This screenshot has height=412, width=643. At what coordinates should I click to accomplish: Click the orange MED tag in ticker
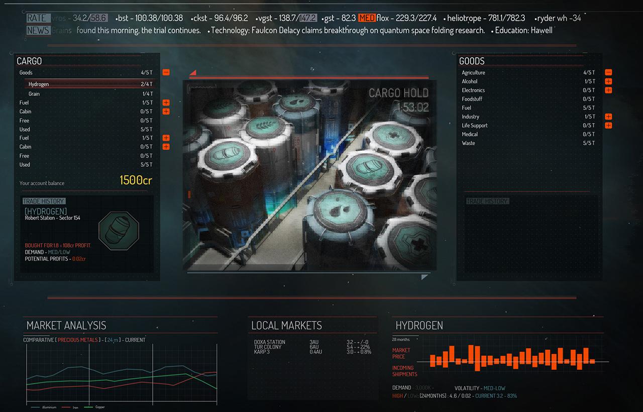[x=367, y=18]
